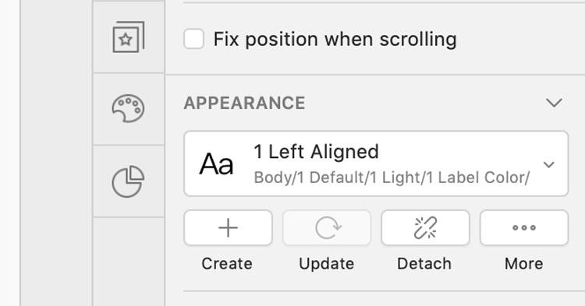The image size is (585, 306).
Task: Click the Aa text style preview
Action: pos(216,164)
